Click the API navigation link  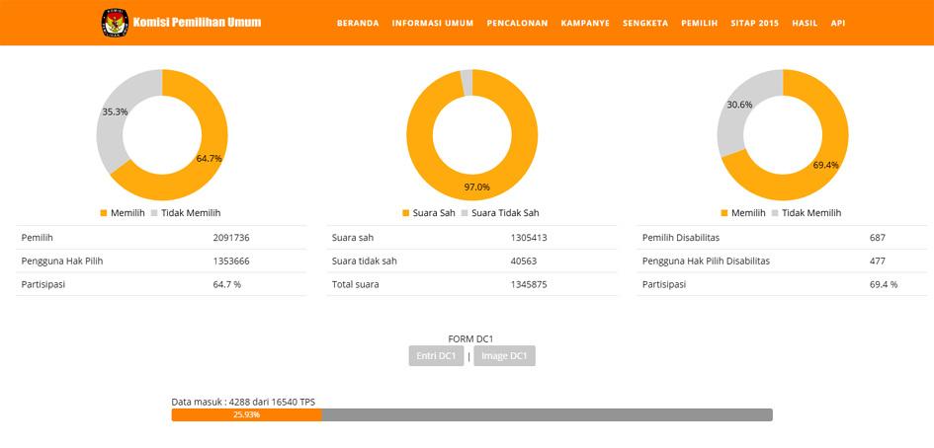838,23
